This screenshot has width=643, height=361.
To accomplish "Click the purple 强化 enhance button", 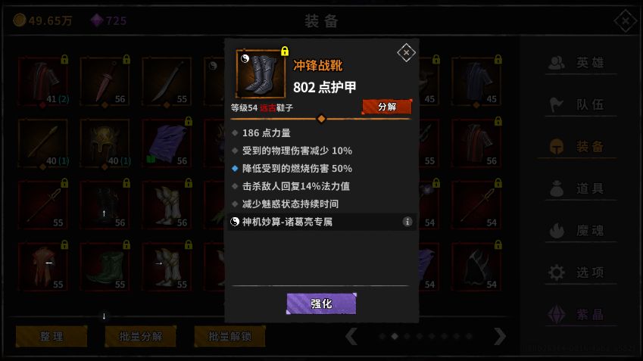I will tap(321, 303).
